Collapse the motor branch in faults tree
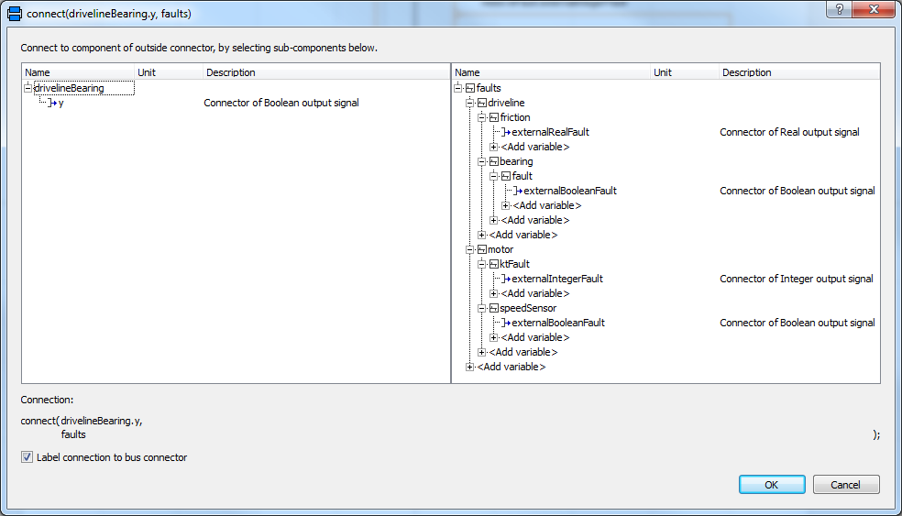902x516 pixels. [470, 249]
